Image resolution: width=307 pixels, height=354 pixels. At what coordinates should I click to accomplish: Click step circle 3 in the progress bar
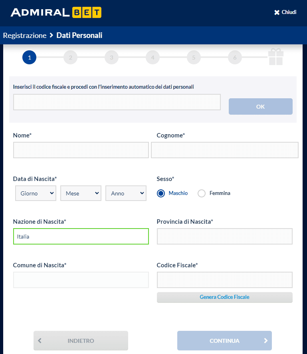pos(111,57)
